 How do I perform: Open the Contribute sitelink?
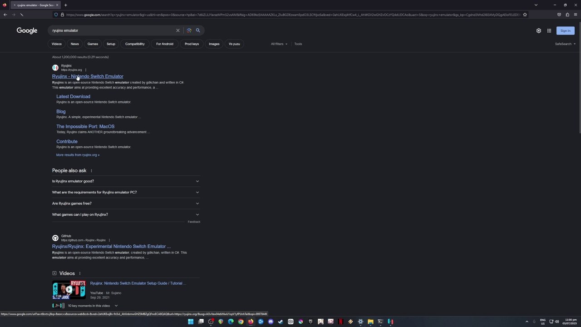67,142
